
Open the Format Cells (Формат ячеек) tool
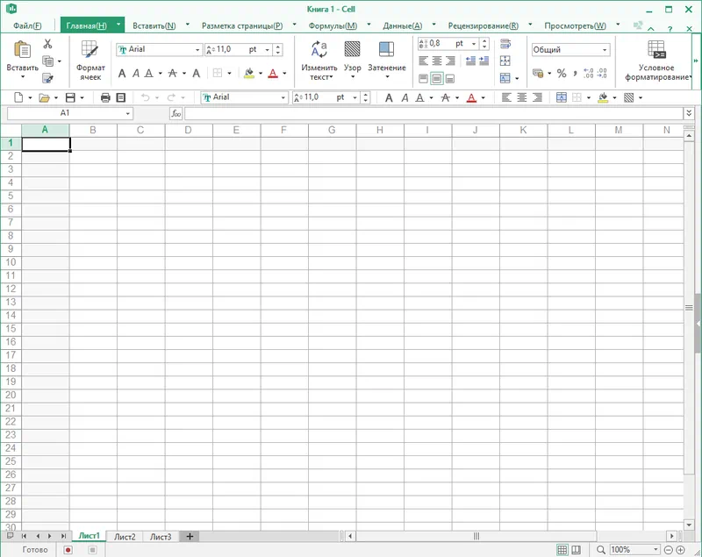point(90,60)
